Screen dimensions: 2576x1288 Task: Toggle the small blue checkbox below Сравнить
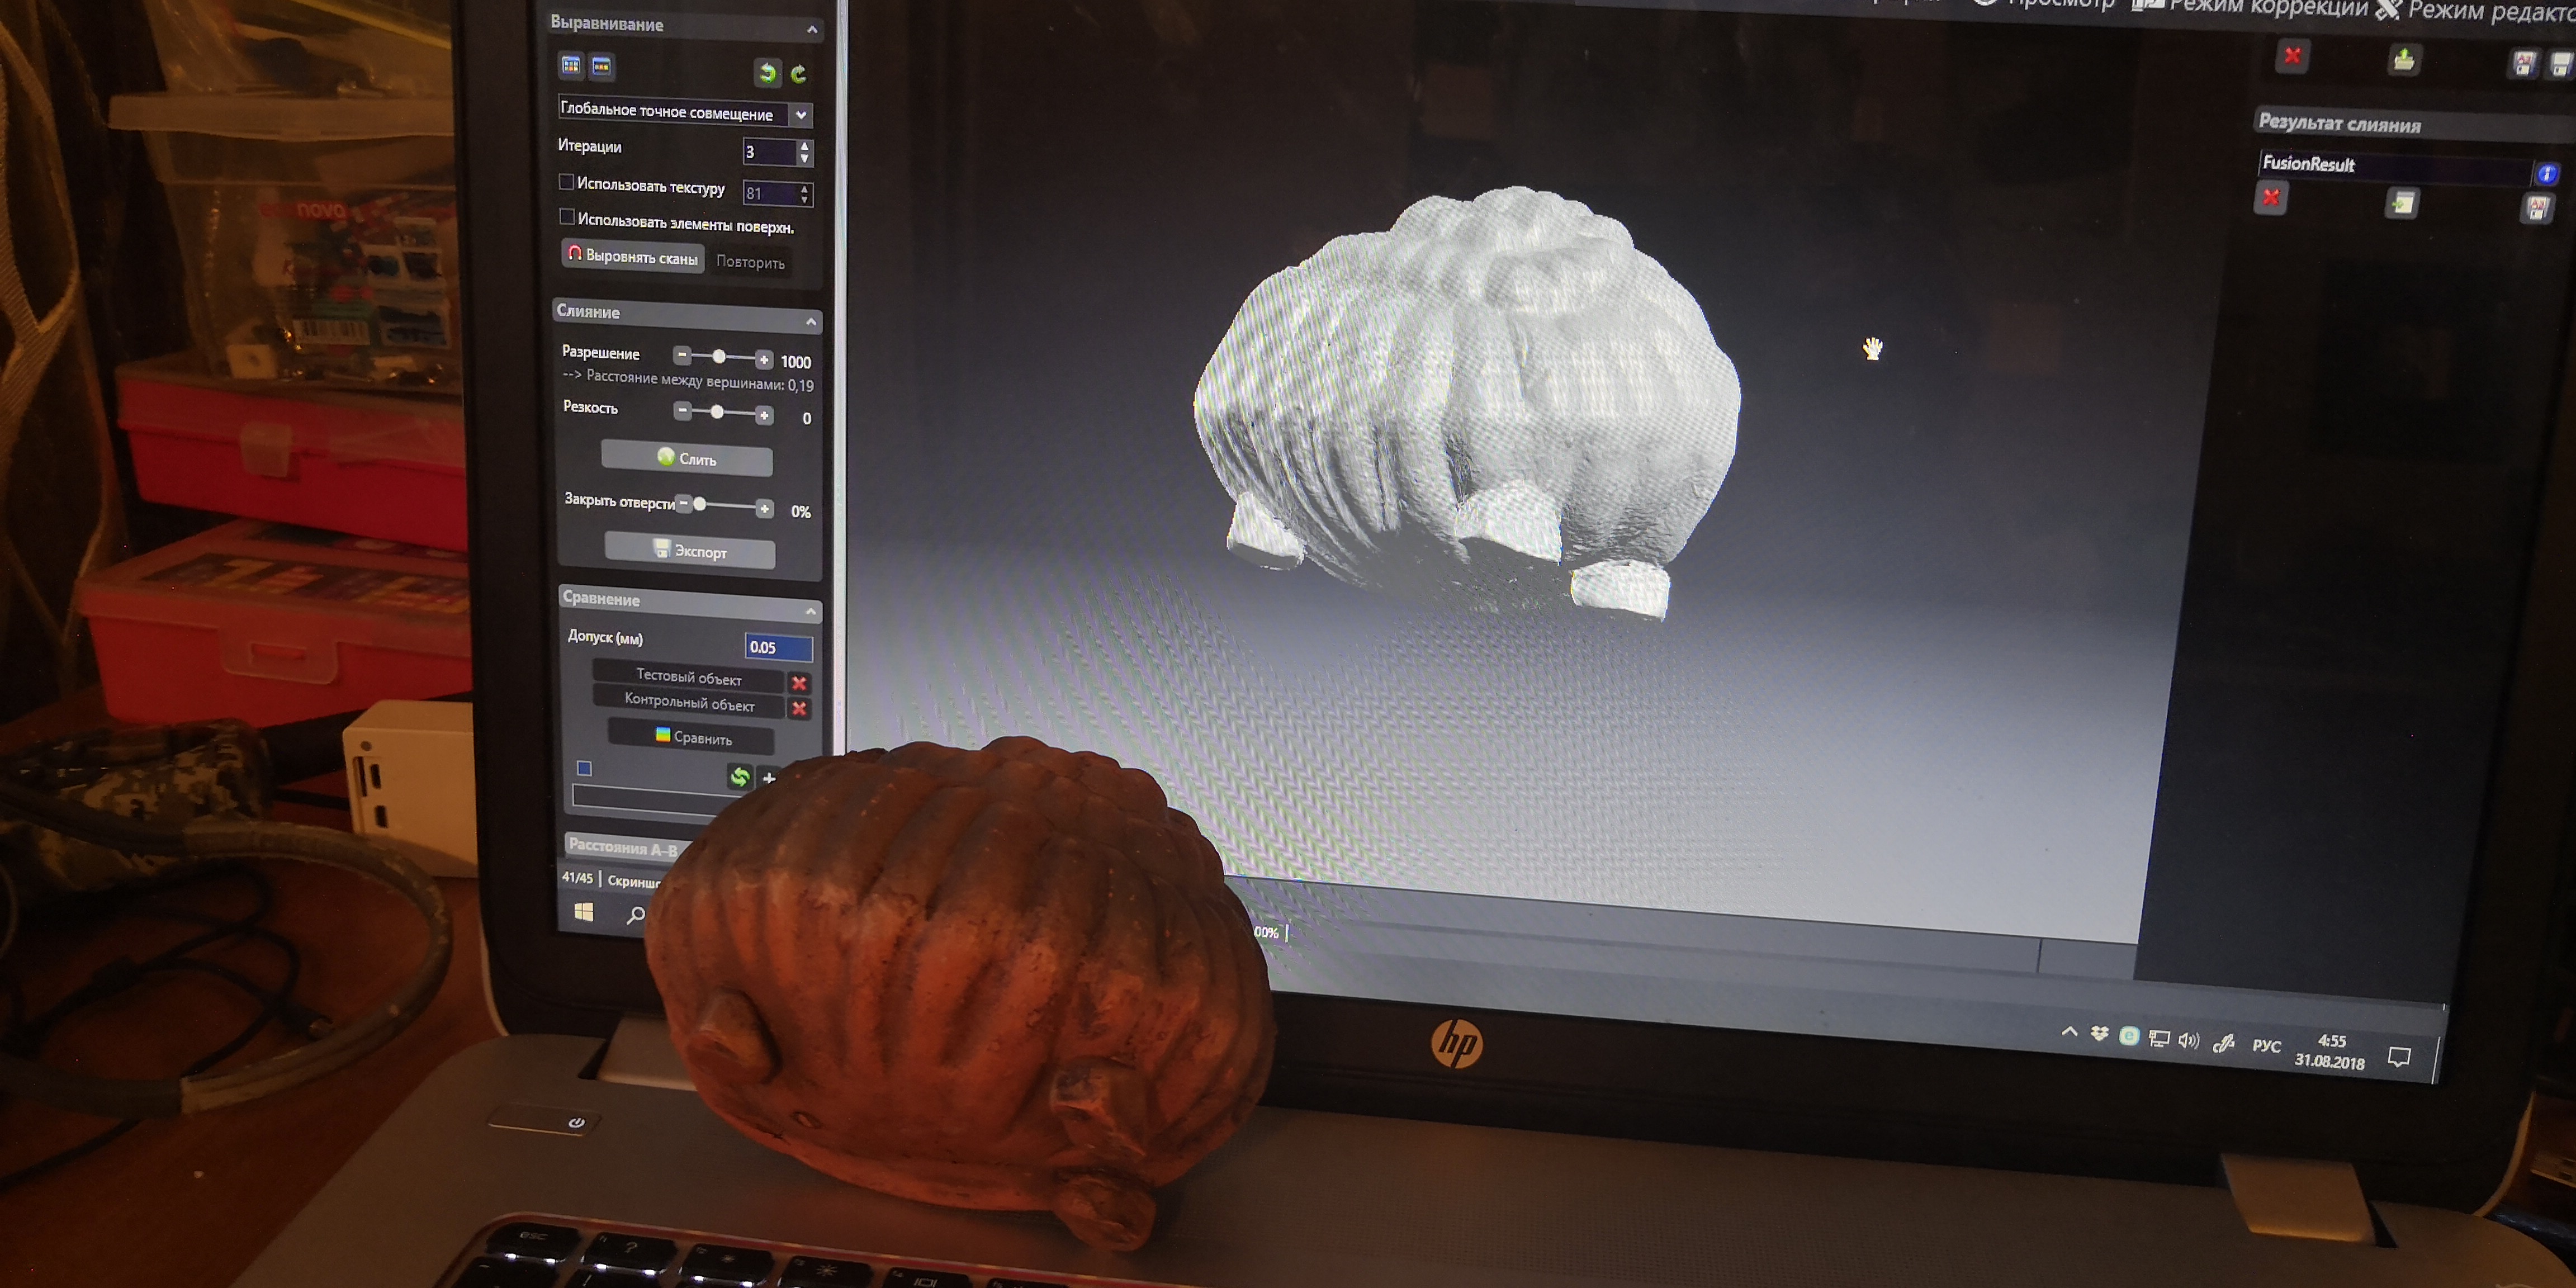[x=585, y=768]
